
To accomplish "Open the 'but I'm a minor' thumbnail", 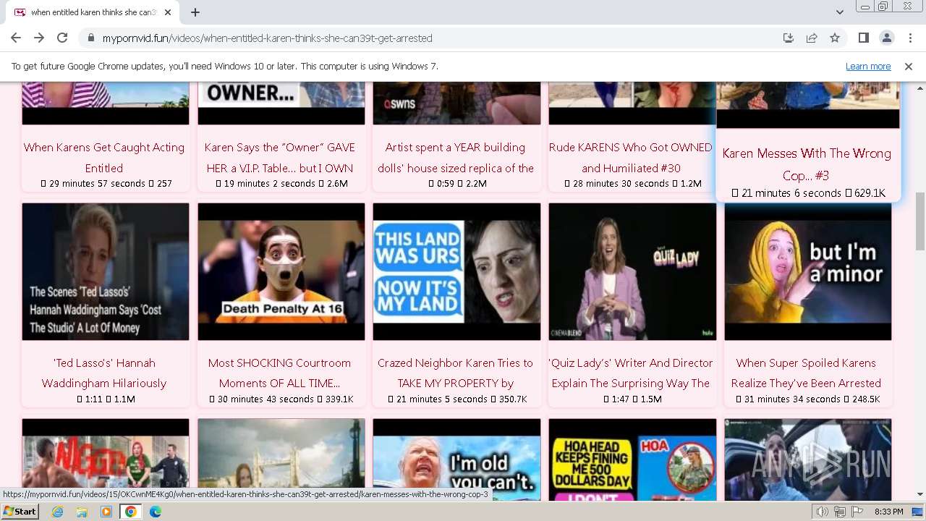I will (x=808, y=271).
